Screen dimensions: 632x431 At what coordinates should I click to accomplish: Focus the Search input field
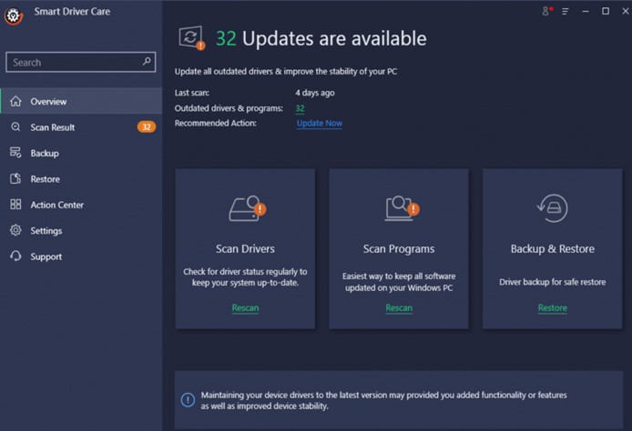(81, 62)
